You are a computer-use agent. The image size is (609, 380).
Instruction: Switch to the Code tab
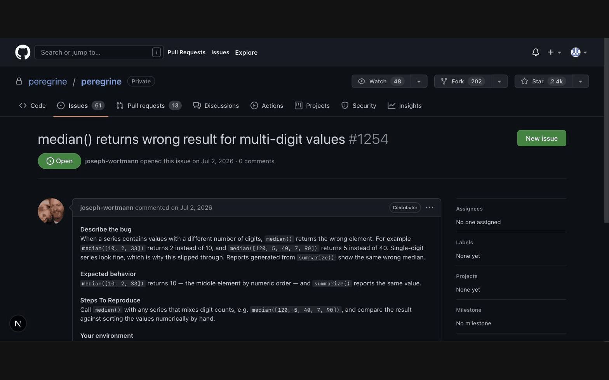(x=32, y=105)
